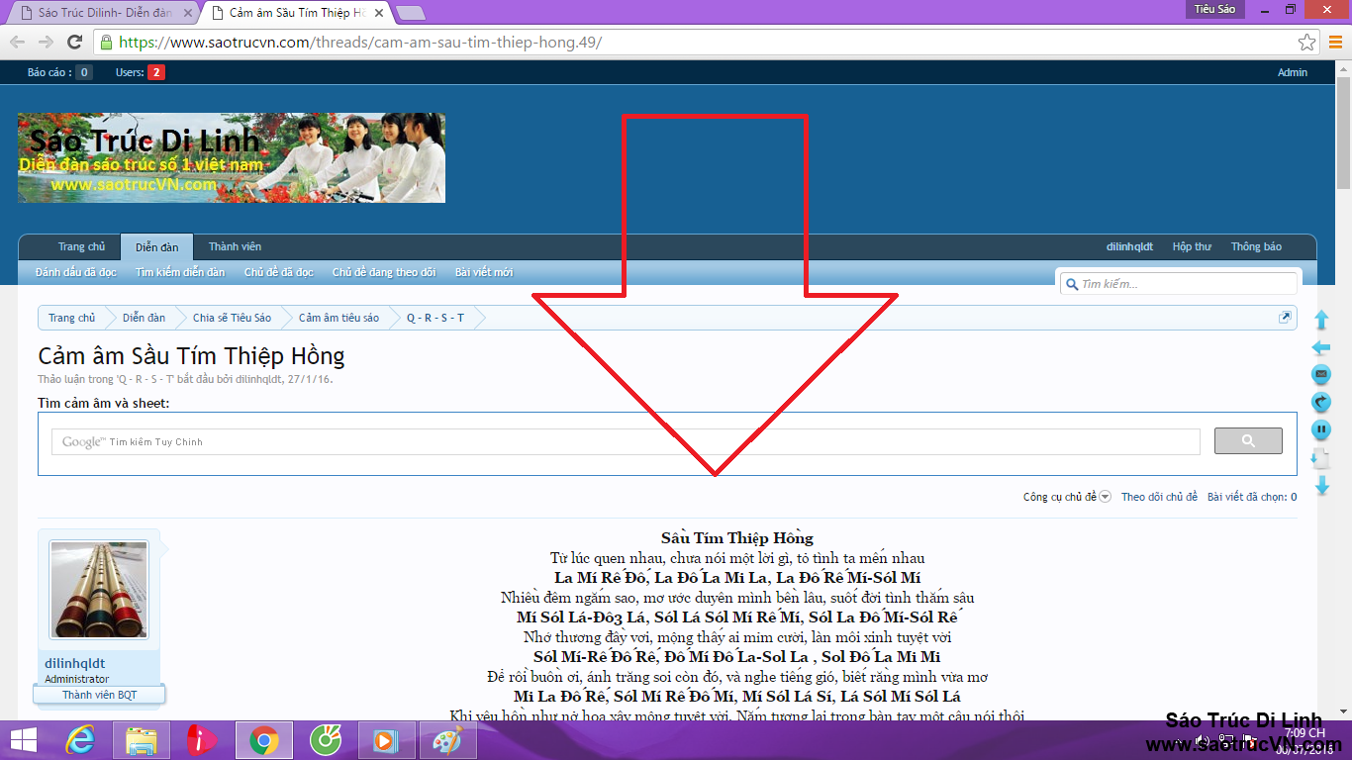Open the Windows Start button
The image size is (1352, 760).
point(23,740)
